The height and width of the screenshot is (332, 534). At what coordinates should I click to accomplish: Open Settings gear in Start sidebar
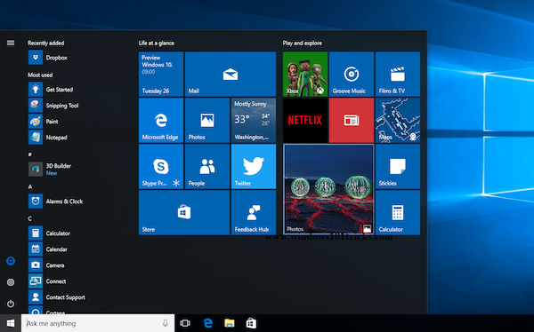coord(11,282)
